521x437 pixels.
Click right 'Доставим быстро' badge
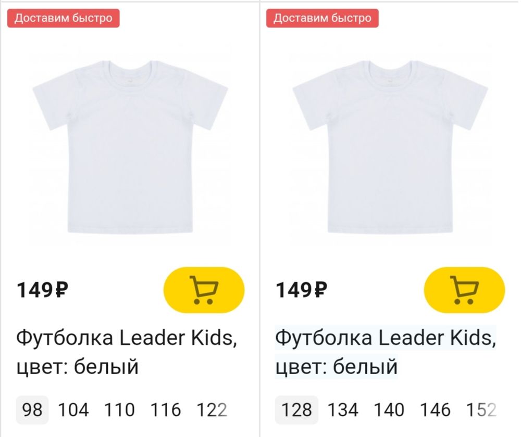point(322,18)
